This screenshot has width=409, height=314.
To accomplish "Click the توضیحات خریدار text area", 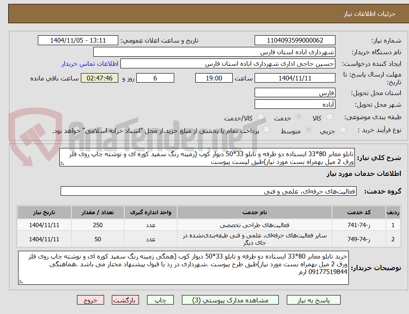I will click(x=183, y=268).
